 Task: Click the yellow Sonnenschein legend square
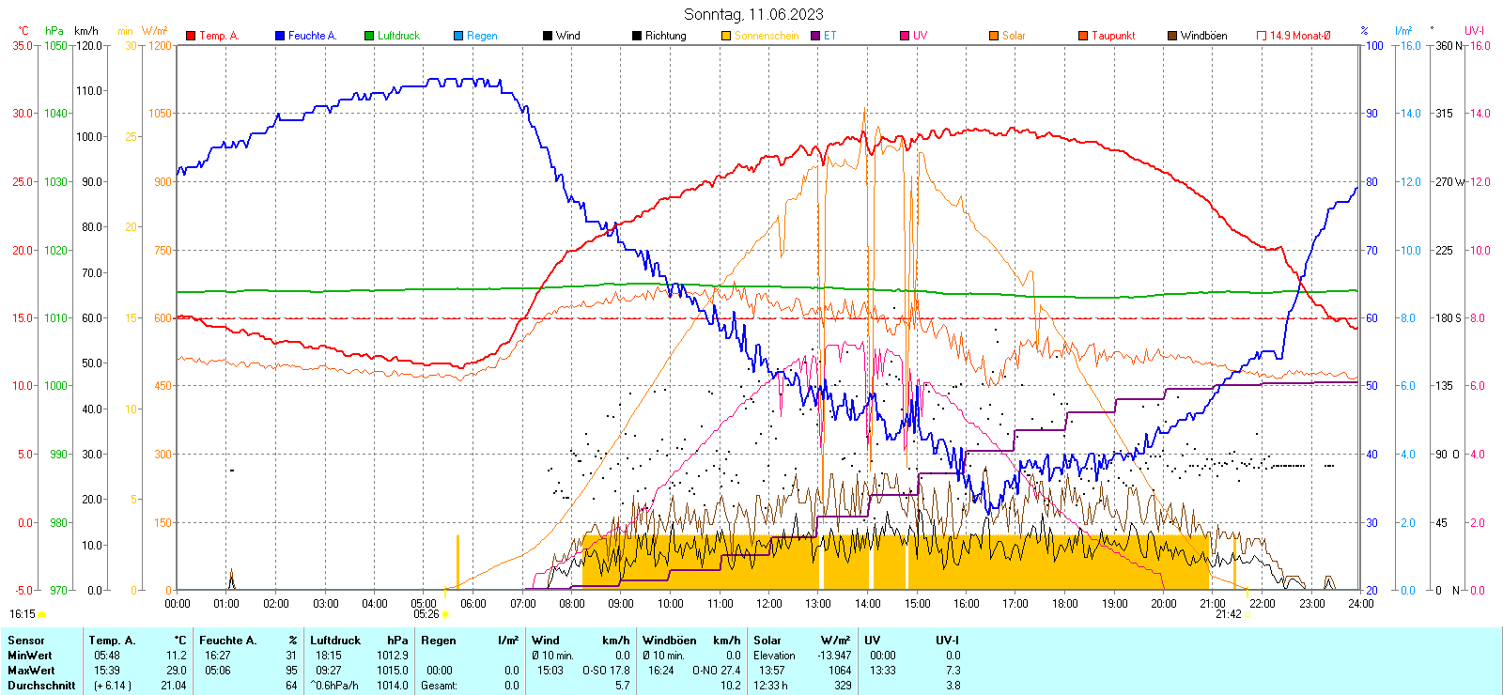pos(726,36)
